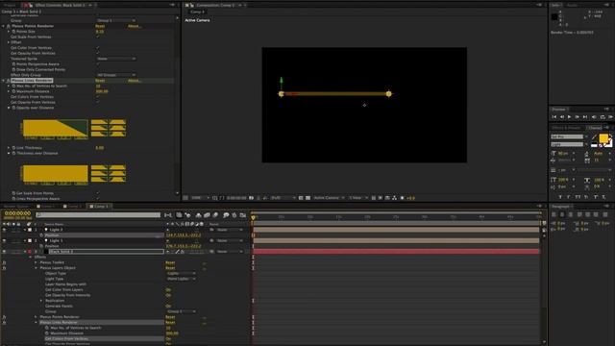Screen dimensions: 615x346
Task: Switch to the Render Queue tab
Action: click(16, 207)
